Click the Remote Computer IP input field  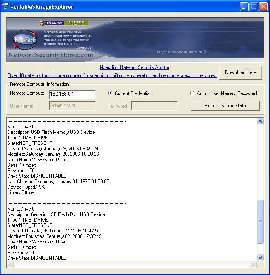[x=72, y=94]
